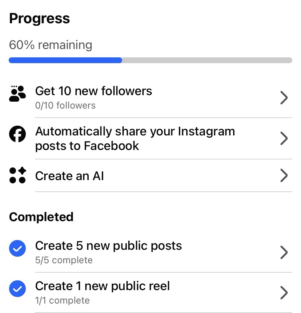Click the 1/1 complete status text

62,301
